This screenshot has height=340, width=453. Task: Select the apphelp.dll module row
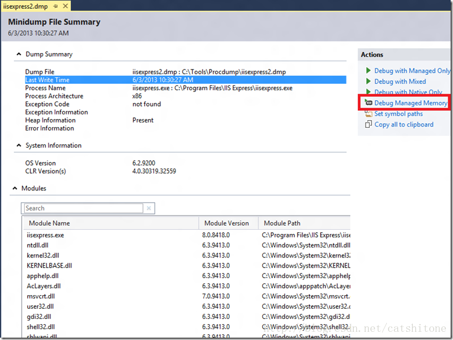tap(187, 276)
